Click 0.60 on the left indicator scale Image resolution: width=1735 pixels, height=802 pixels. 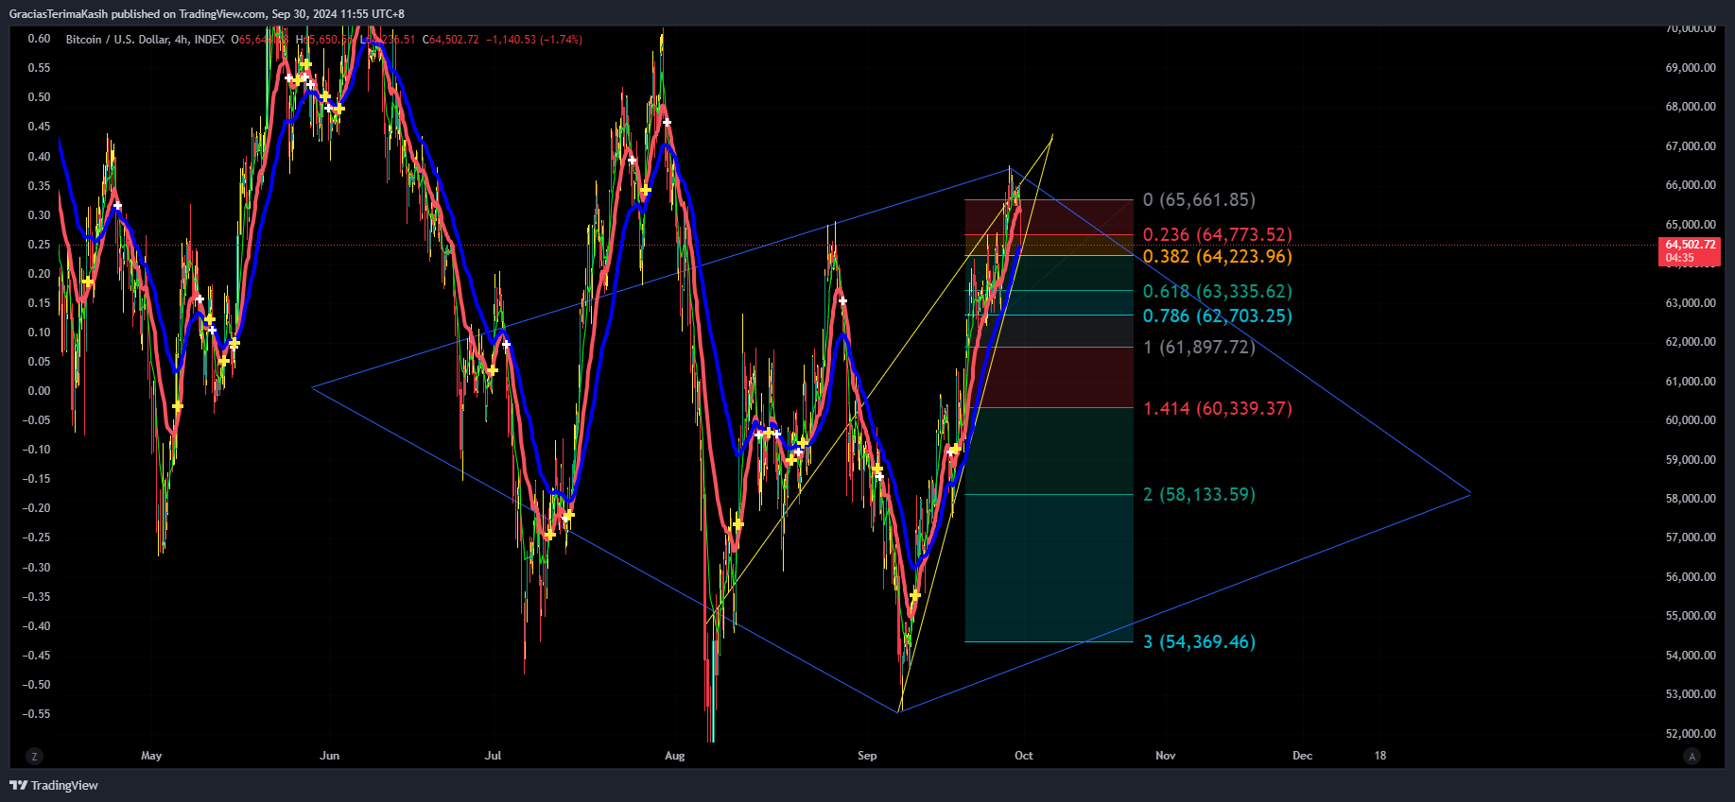(40, 39)
